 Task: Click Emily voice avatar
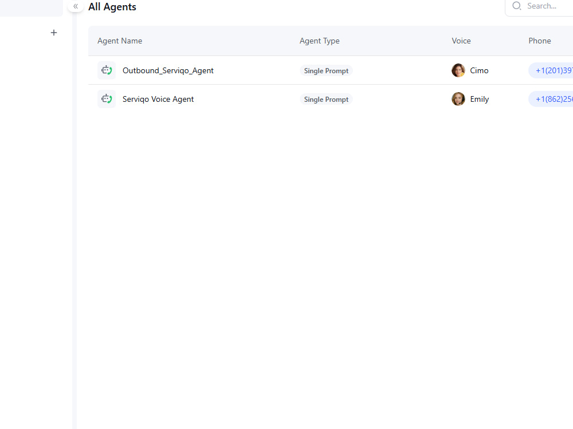tap(458, 99)
